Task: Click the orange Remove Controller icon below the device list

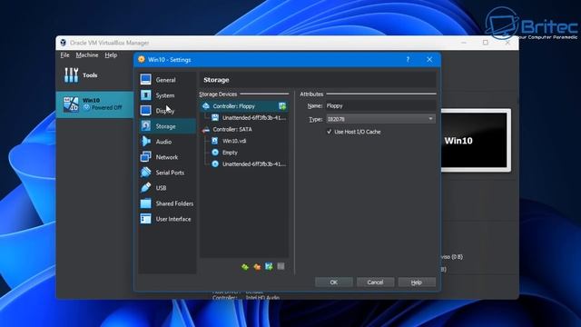Action: coord(257,266)
